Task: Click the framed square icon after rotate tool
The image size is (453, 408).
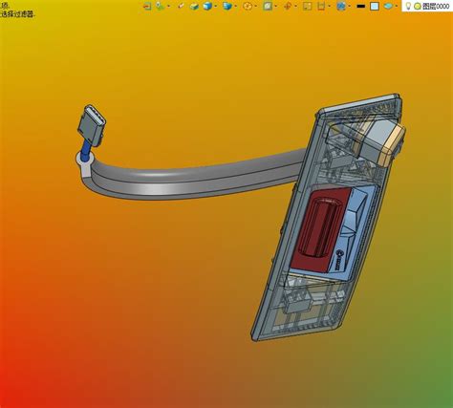Action: tap(307, 6)
